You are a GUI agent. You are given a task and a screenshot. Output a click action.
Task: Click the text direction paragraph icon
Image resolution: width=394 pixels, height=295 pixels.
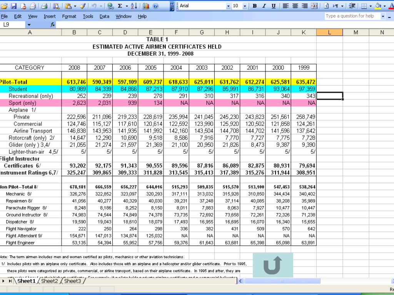pyautogui.click(x=336, y=6)
